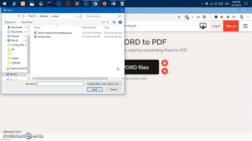Click the Open button

pyautogui.click(x=94, y=89)
